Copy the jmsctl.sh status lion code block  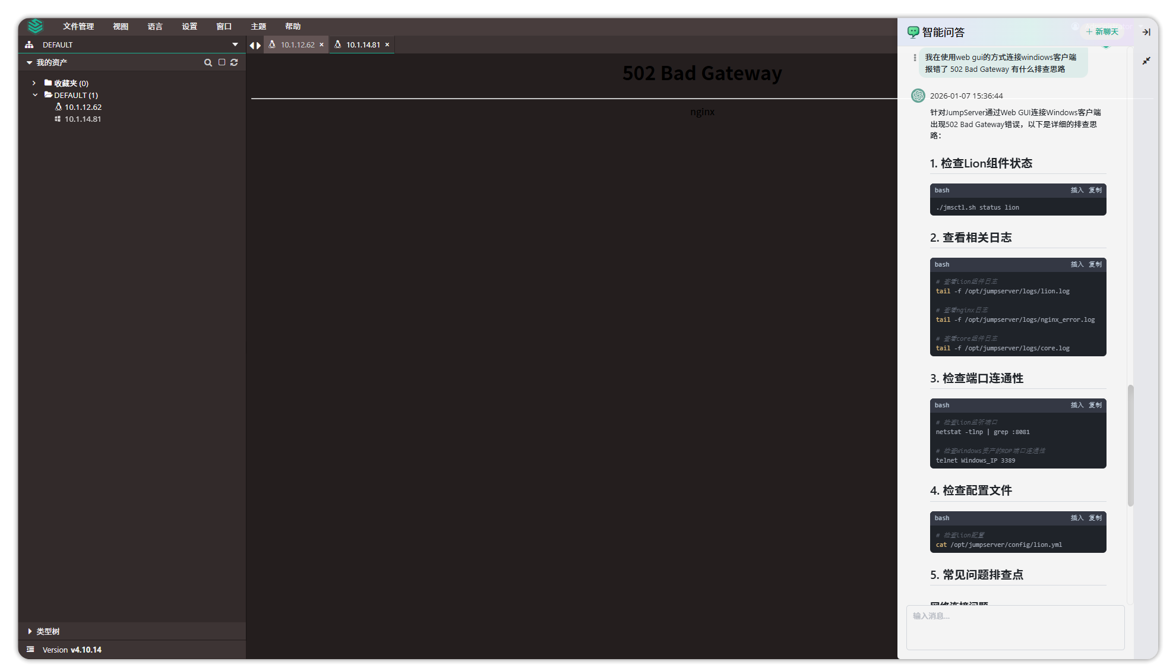(1095, 190)
